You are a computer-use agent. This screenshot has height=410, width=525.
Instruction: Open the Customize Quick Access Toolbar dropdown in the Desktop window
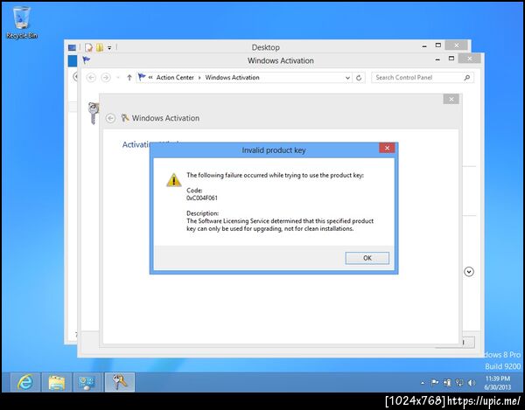coord(109,48)
